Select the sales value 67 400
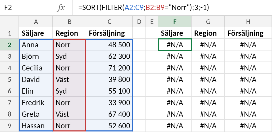This screenshot has width=272, height=132. pos(109,114)
